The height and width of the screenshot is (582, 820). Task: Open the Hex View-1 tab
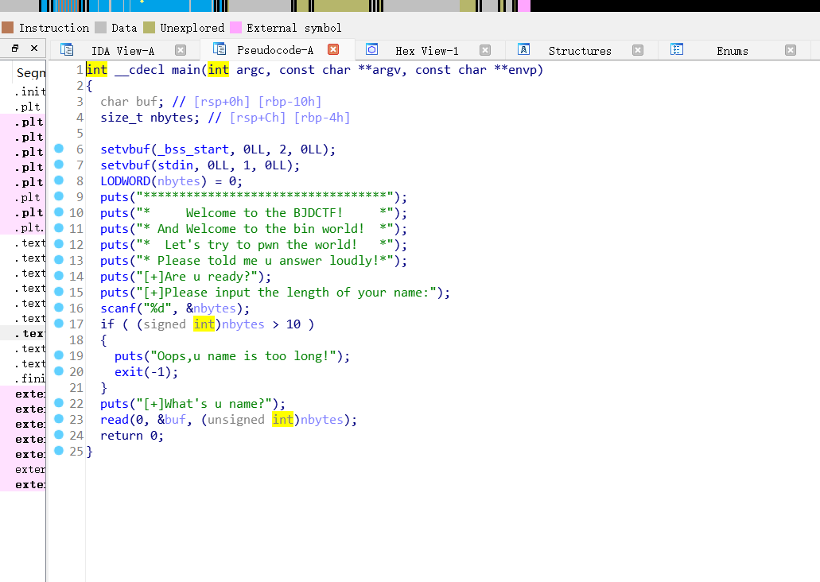coord(427,51)
